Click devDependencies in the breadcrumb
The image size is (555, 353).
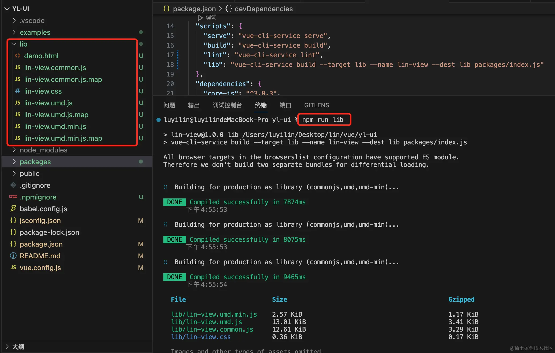(263, 9)
